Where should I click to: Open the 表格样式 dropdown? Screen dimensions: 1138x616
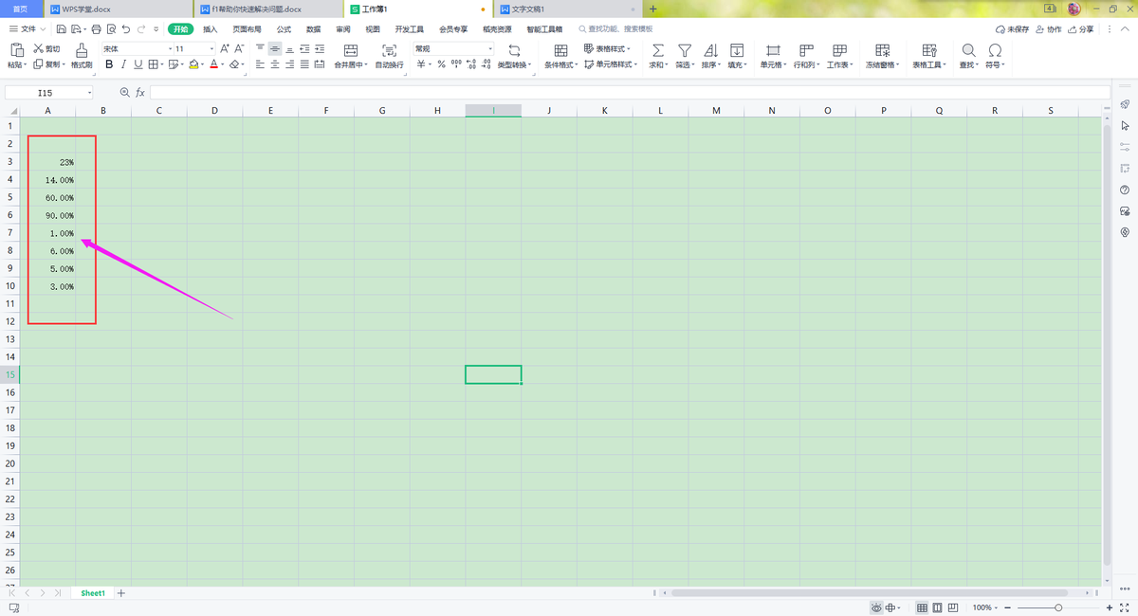coord(607,48)
